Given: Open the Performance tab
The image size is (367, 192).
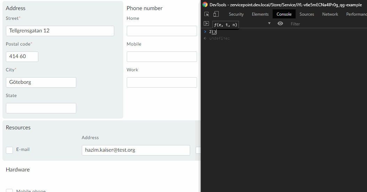Looking at the screenshot, I should click(356, 14).
